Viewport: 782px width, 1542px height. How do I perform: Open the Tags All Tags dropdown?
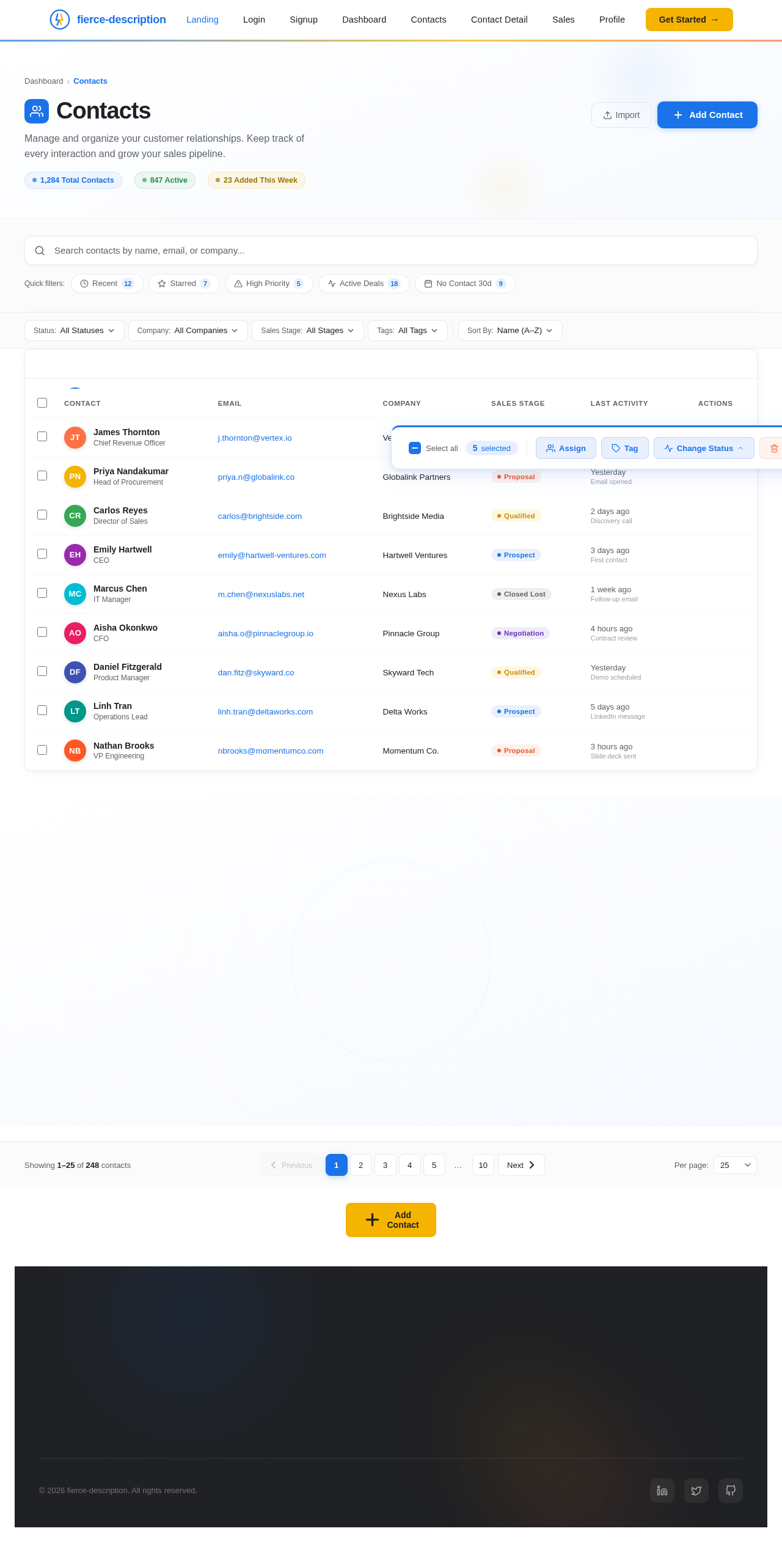tap(407, 331)
